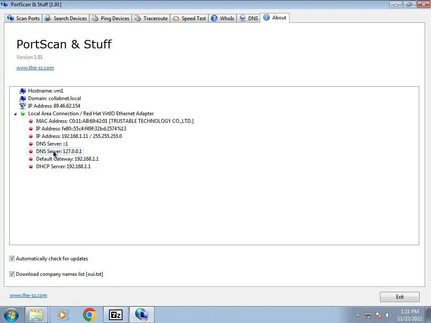Select the Hostname: vm1 row
This screenshot has width=431, height=323.
click(x=45, y=91)
